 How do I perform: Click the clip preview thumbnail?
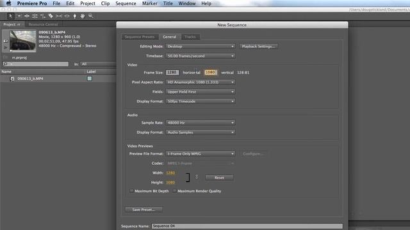click(x=23, y=40)
